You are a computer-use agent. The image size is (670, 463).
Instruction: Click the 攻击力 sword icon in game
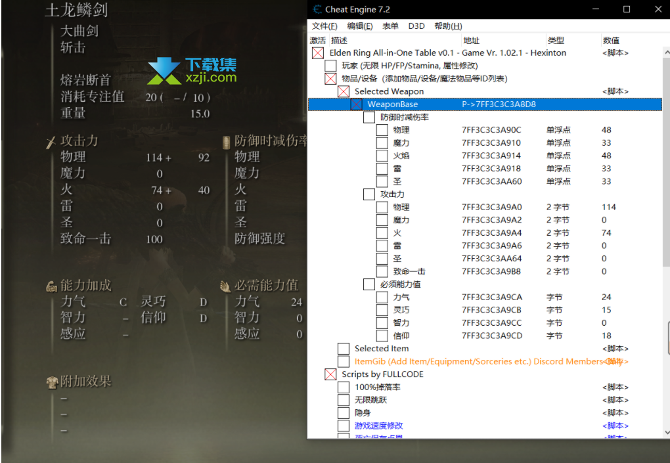pyautogui.click(x=51, y=143)
